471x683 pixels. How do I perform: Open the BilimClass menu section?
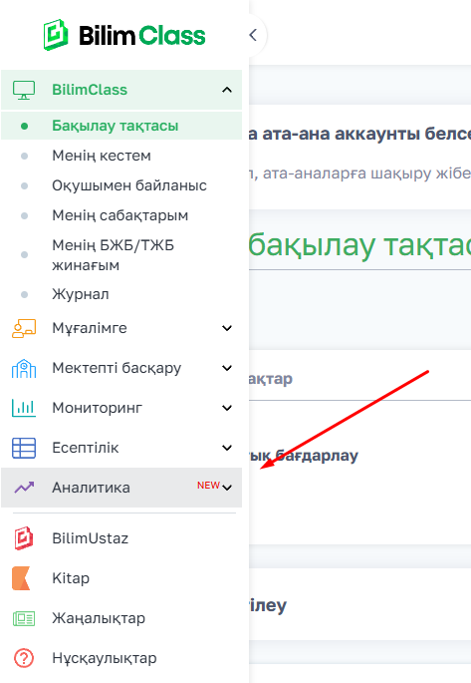pyautogui.click(x=121, y=90)
